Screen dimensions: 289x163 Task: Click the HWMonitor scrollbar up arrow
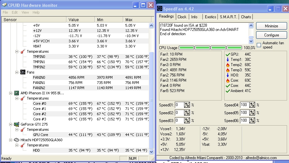pos(151,25)
